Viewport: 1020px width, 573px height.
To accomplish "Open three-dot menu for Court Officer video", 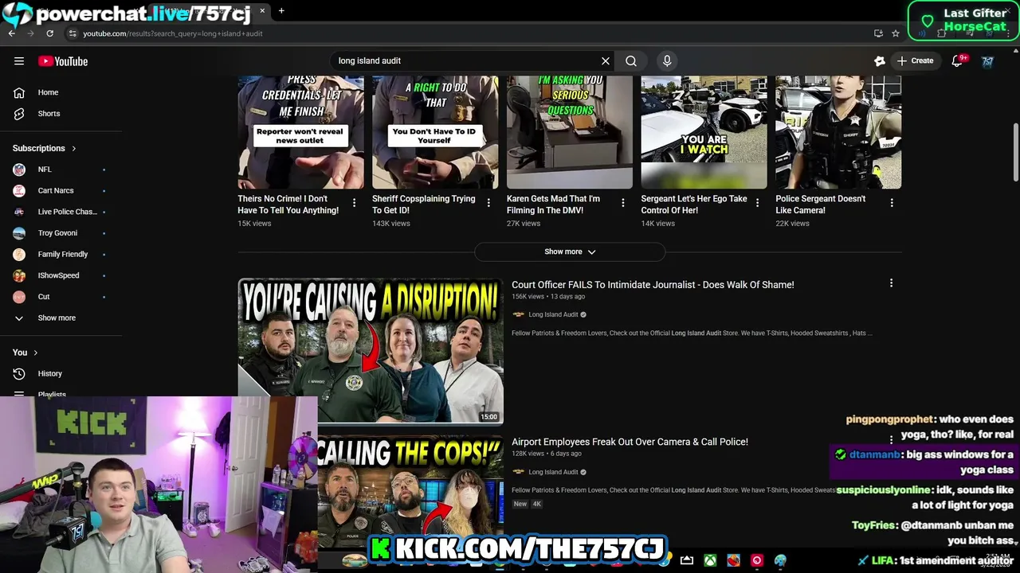I will [891, 283].
